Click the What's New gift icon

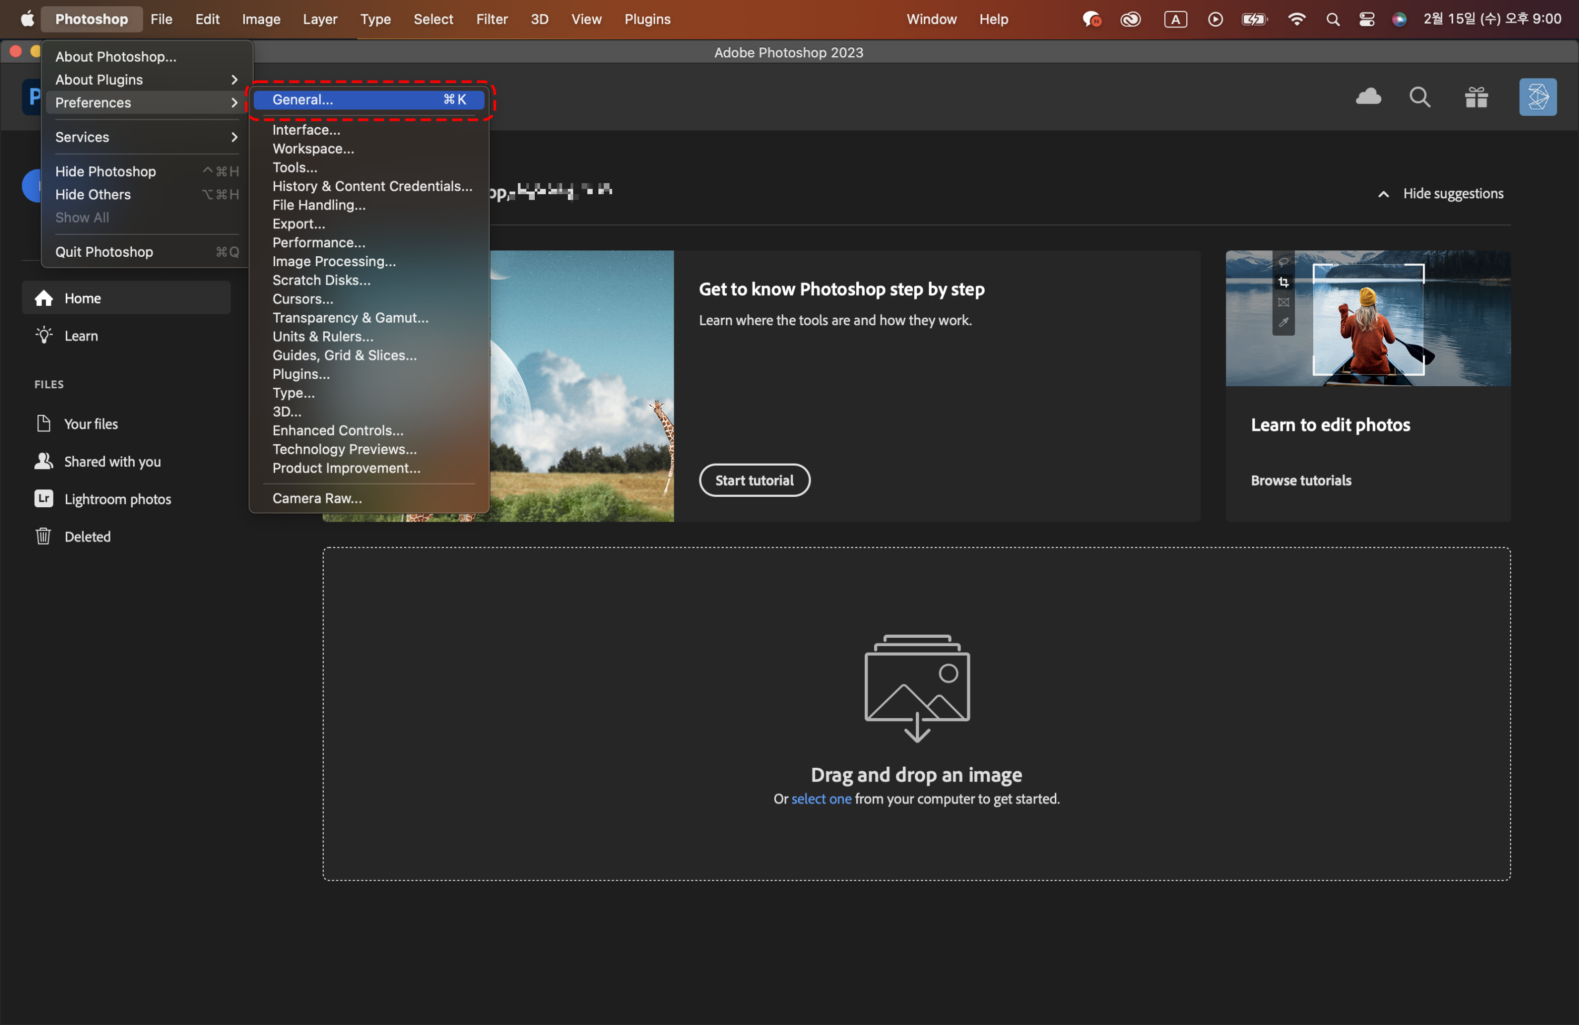click(1476, 97)
